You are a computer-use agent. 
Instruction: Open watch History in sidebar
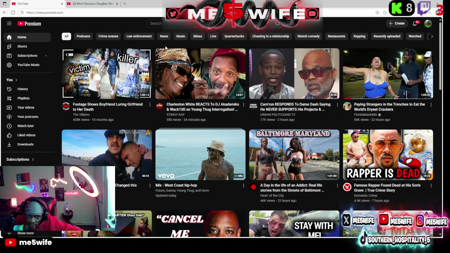point(27,89)
